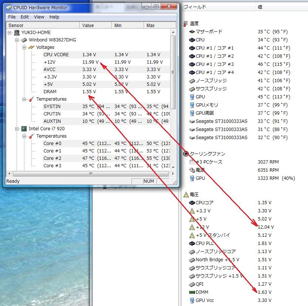Screen dimensions: 308x306
Task: Click the 電源 power supply fan icon
Action: 192,170
